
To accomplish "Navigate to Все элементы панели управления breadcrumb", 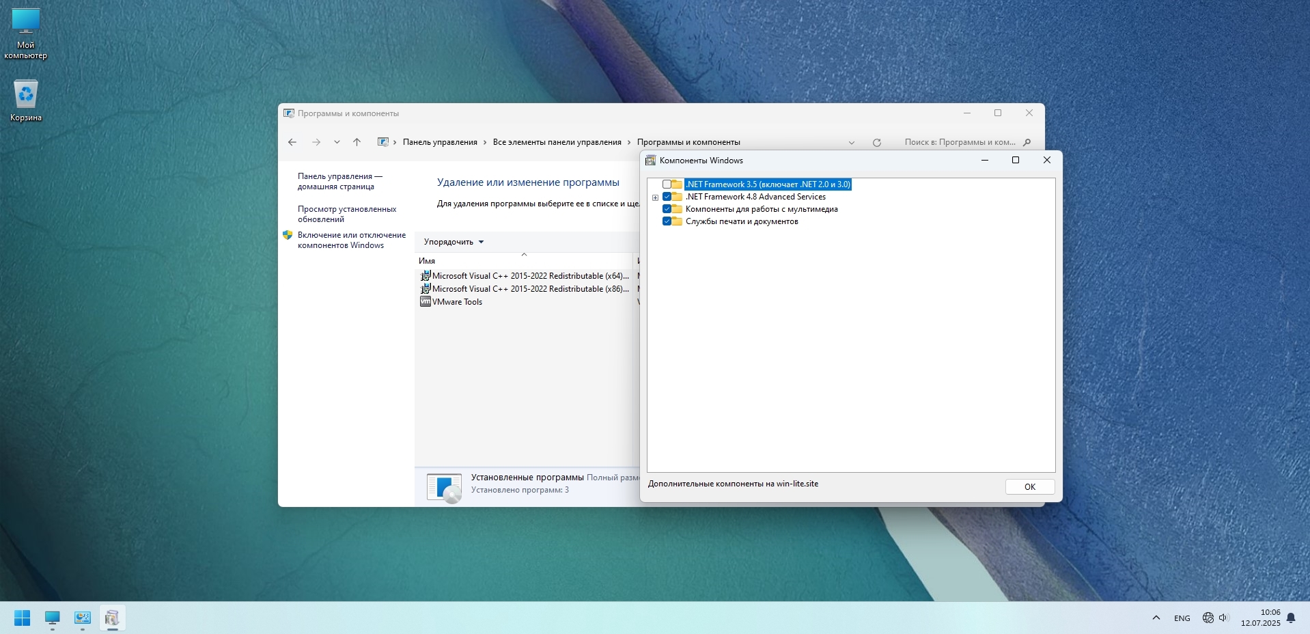I will [557, 142].
